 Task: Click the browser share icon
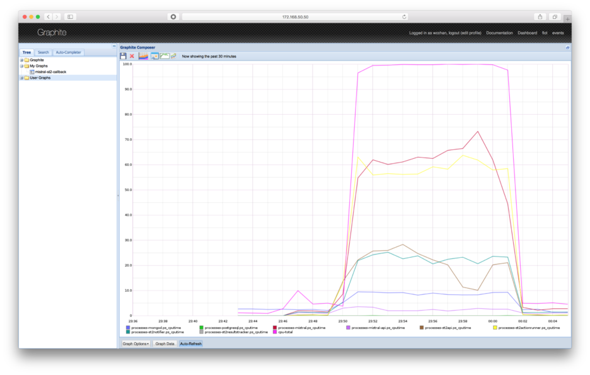pyautogui.click(x=540, y=17)
